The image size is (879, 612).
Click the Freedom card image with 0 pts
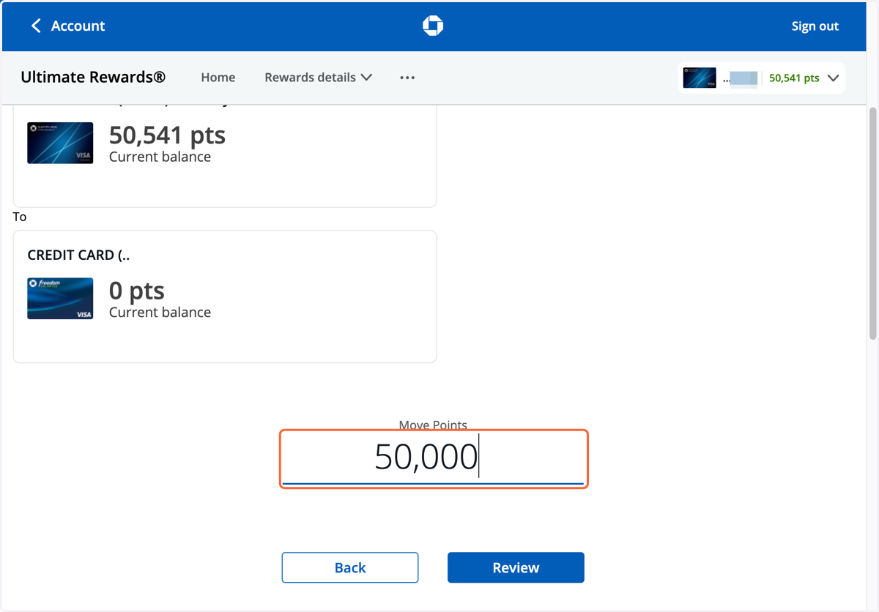pos(60,298)
